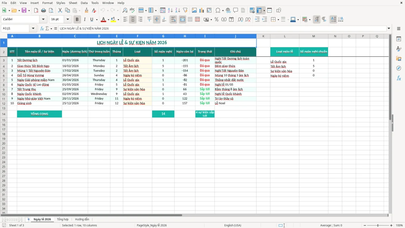Open Find & Replace icon
This screenshot has width=405, height=228.
click(125, 10)
